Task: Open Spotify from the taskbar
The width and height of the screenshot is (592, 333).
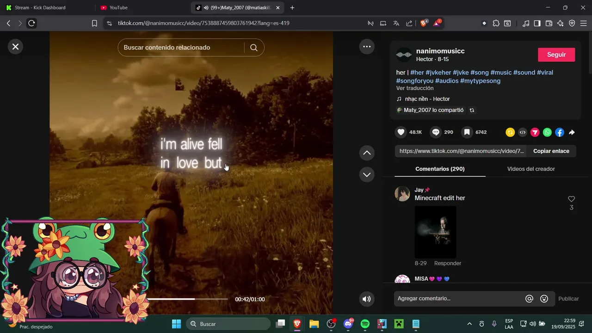Action: coord(365,324)
